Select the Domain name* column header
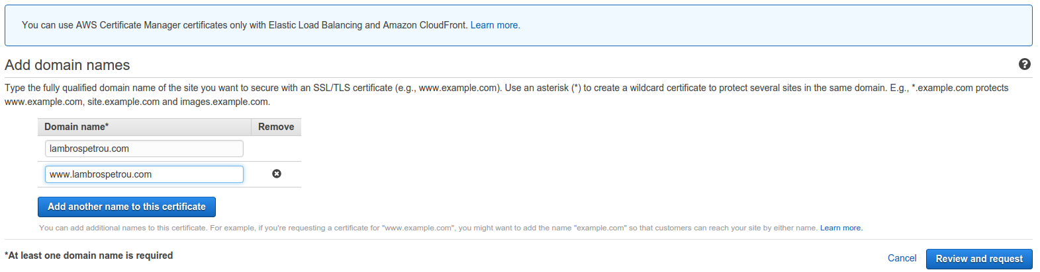 (x=77, y=127)
